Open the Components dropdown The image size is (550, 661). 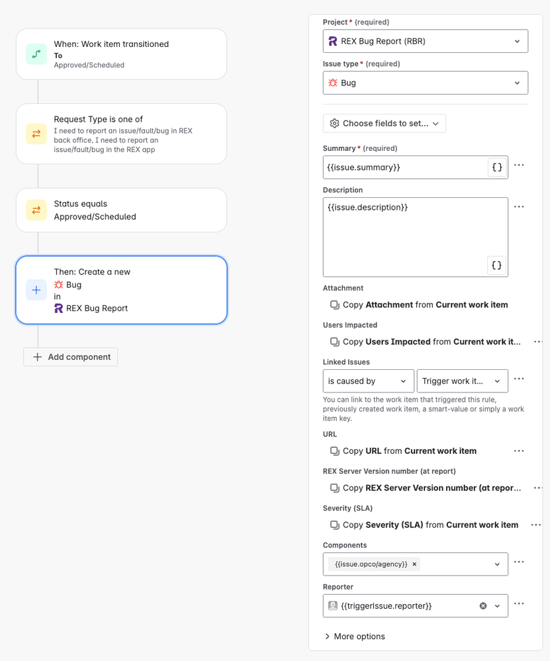coord(497,564)
